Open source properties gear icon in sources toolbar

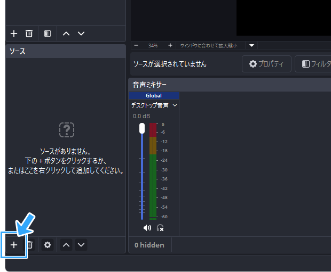click(48, 245)
